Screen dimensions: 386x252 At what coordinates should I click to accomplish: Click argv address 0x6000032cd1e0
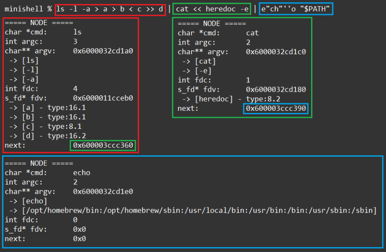click(x=103, y=192)
